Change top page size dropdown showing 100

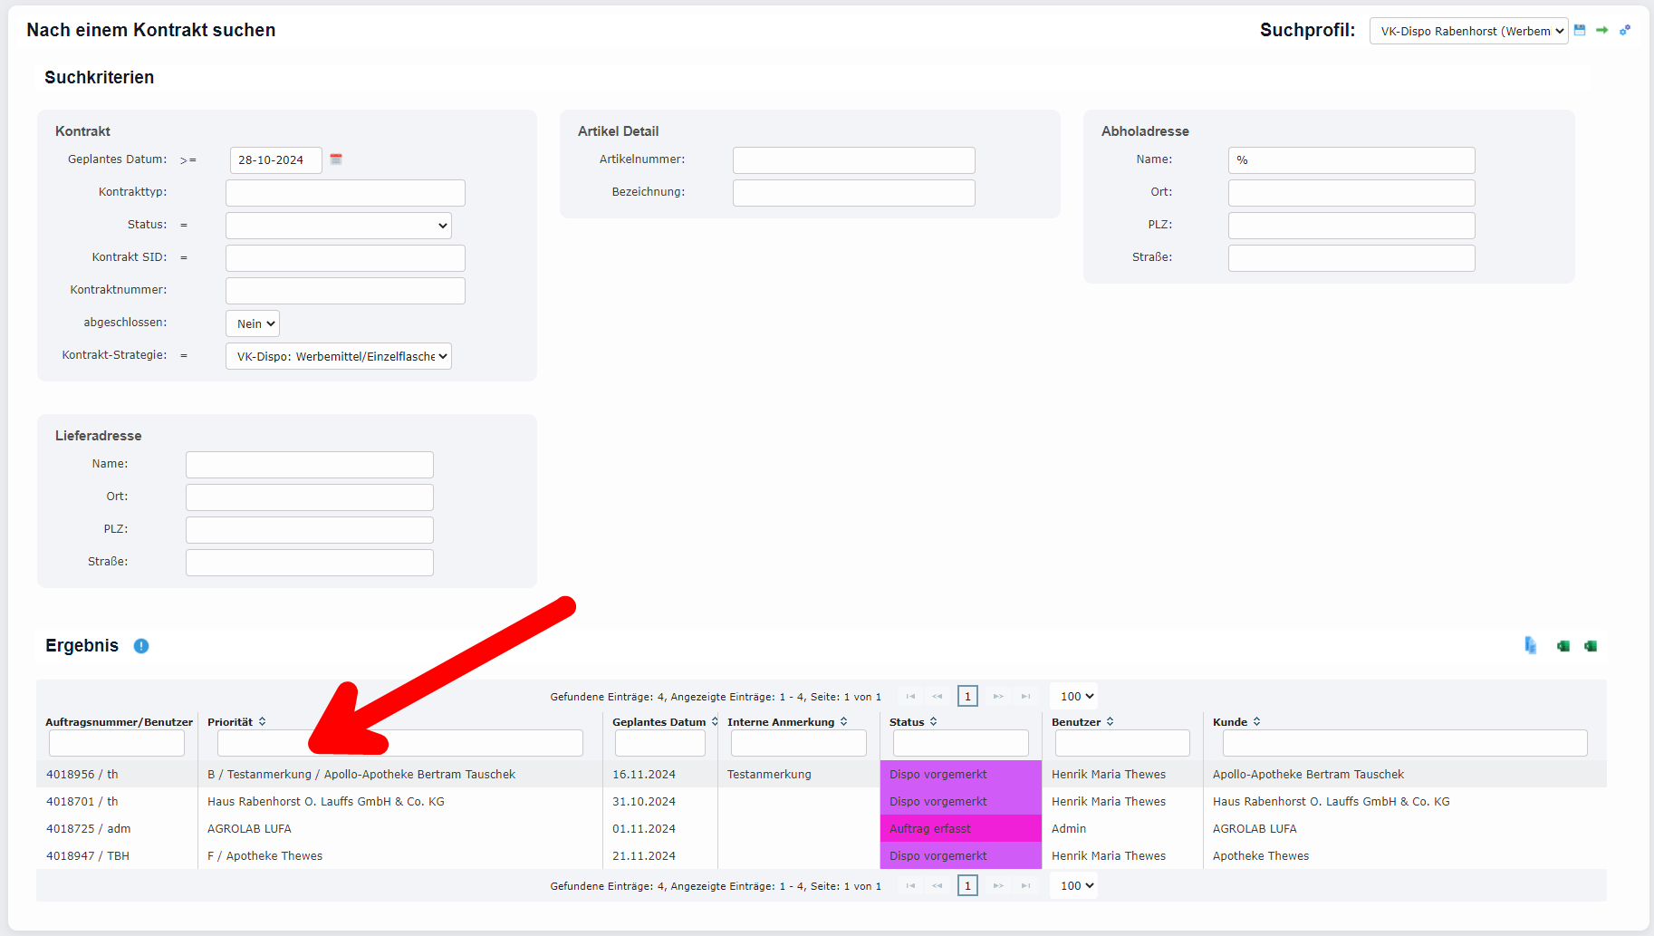(x=1074, y=697)
